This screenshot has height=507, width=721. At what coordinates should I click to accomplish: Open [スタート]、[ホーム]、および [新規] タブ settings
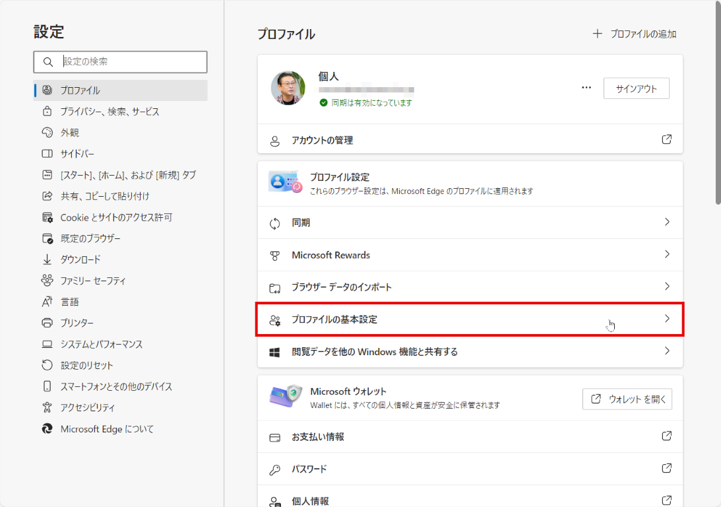point(121,175)
